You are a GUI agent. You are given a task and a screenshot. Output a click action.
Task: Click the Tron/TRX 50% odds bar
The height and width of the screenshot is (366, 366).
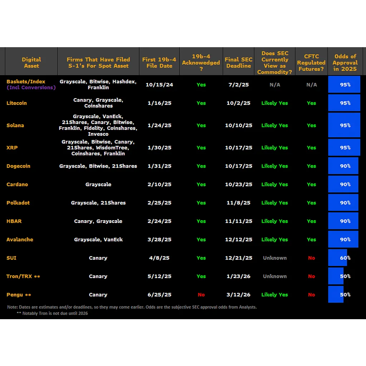point(336,276)
